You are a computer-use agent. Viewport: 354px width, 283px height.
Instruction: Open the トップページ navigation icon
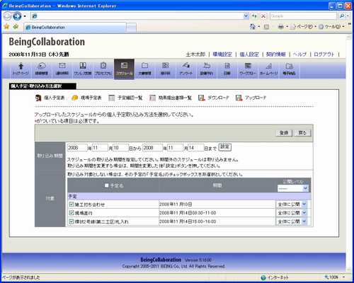coord(21,69)
